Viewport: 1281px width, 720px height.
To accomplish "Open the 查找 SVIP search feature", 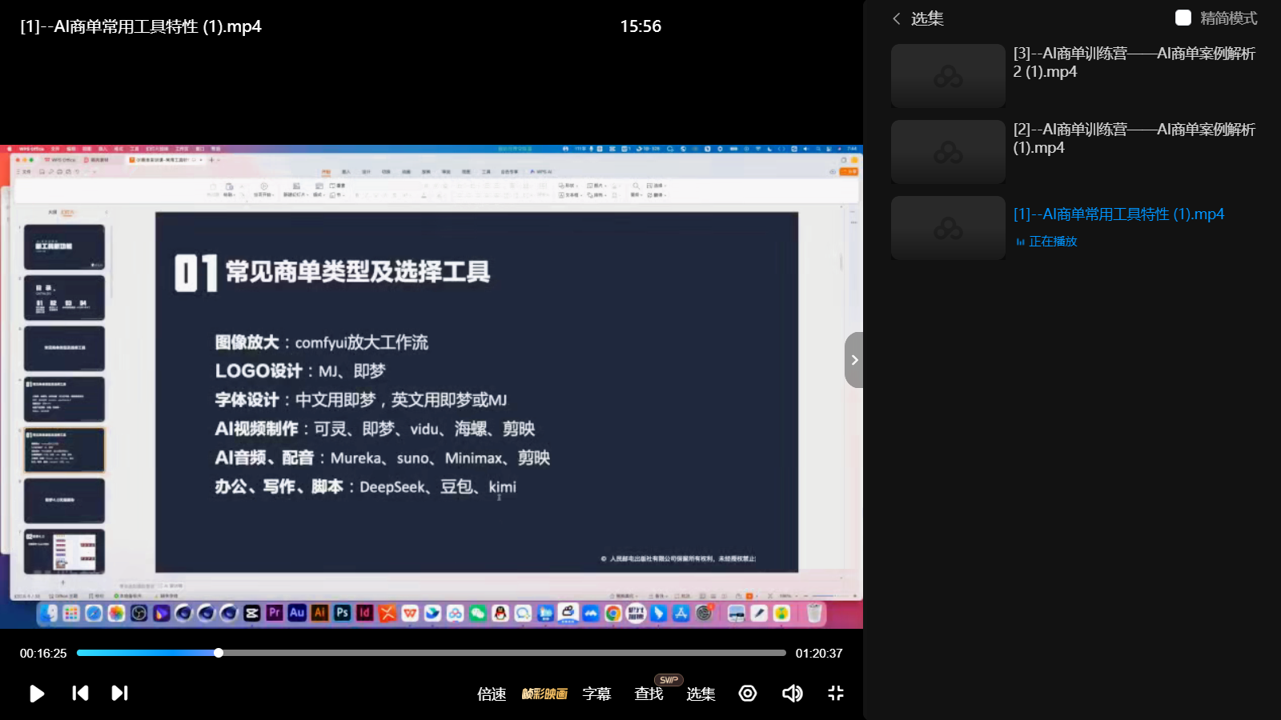I will [x=649, y=694].
